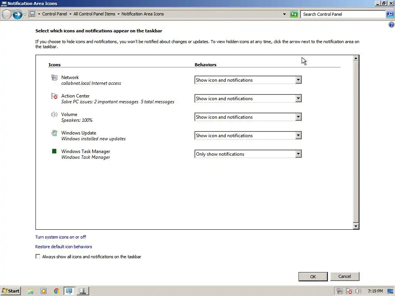Expand the address bar history dropdown arrow

[284, 14]
